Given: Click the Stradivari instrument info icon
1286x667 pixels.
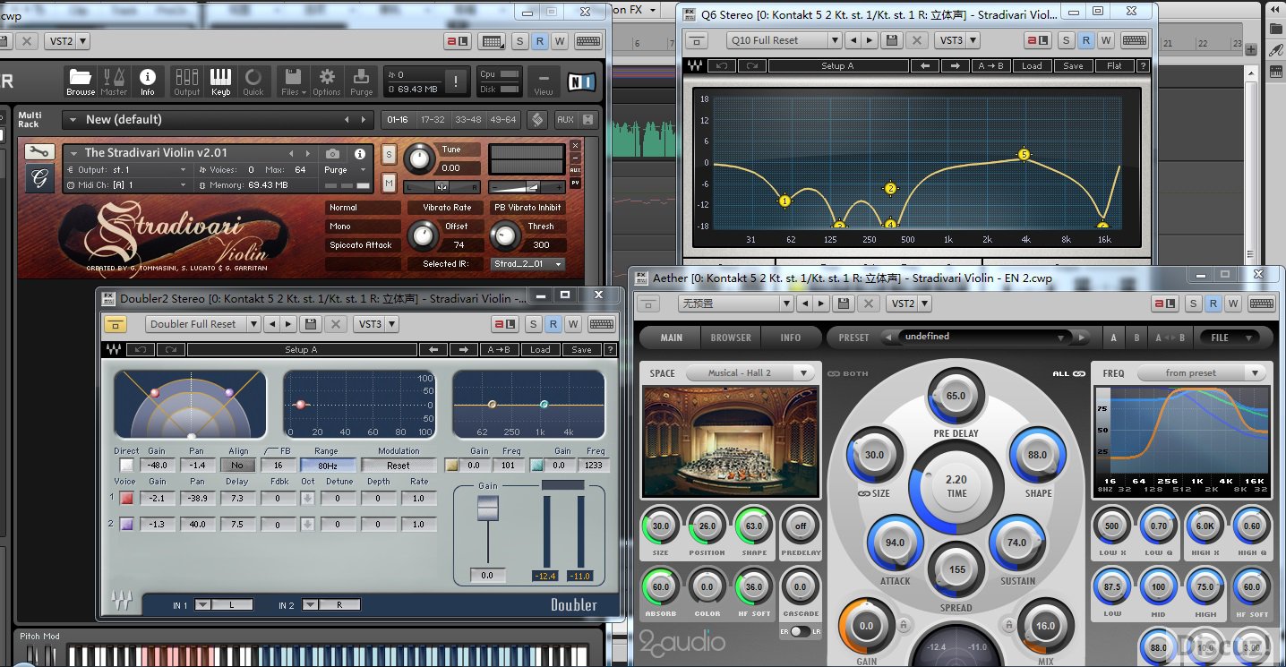Looking at the screenshot, I should 359,154.
